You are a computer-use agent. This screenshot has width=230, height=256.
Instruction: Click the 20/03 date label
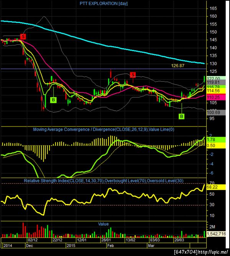pyautogui.click(x=179, y=240)
